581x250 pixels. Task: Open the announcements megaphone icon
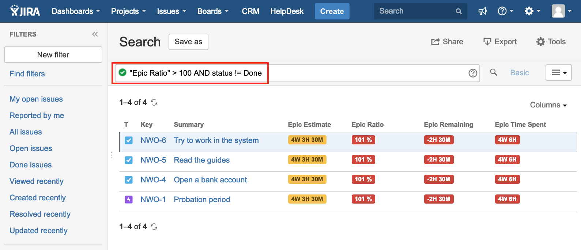pyautogui.click(x=483, y=11)
